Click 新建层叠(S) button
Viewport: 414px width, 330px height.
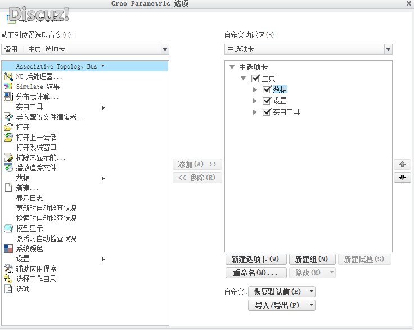(x=364, y=259)
